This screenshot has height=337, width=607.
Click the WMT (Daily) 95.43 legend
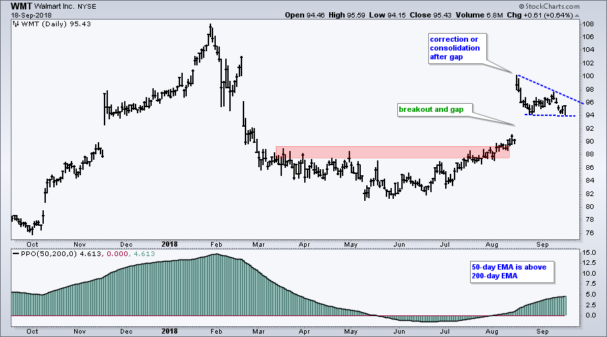[56, 24]
